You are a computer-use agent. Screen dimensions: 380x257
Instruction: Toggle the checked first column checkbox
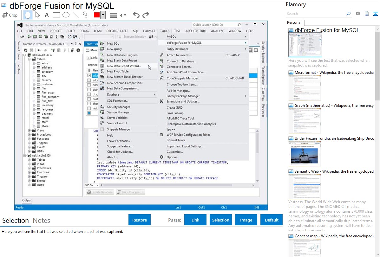click(x=89, y=75)
